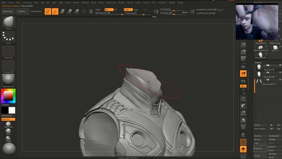Screen dimensions: 282x159
Task: Toggle the orange Rgb mode button
Action: pos(109,10)
